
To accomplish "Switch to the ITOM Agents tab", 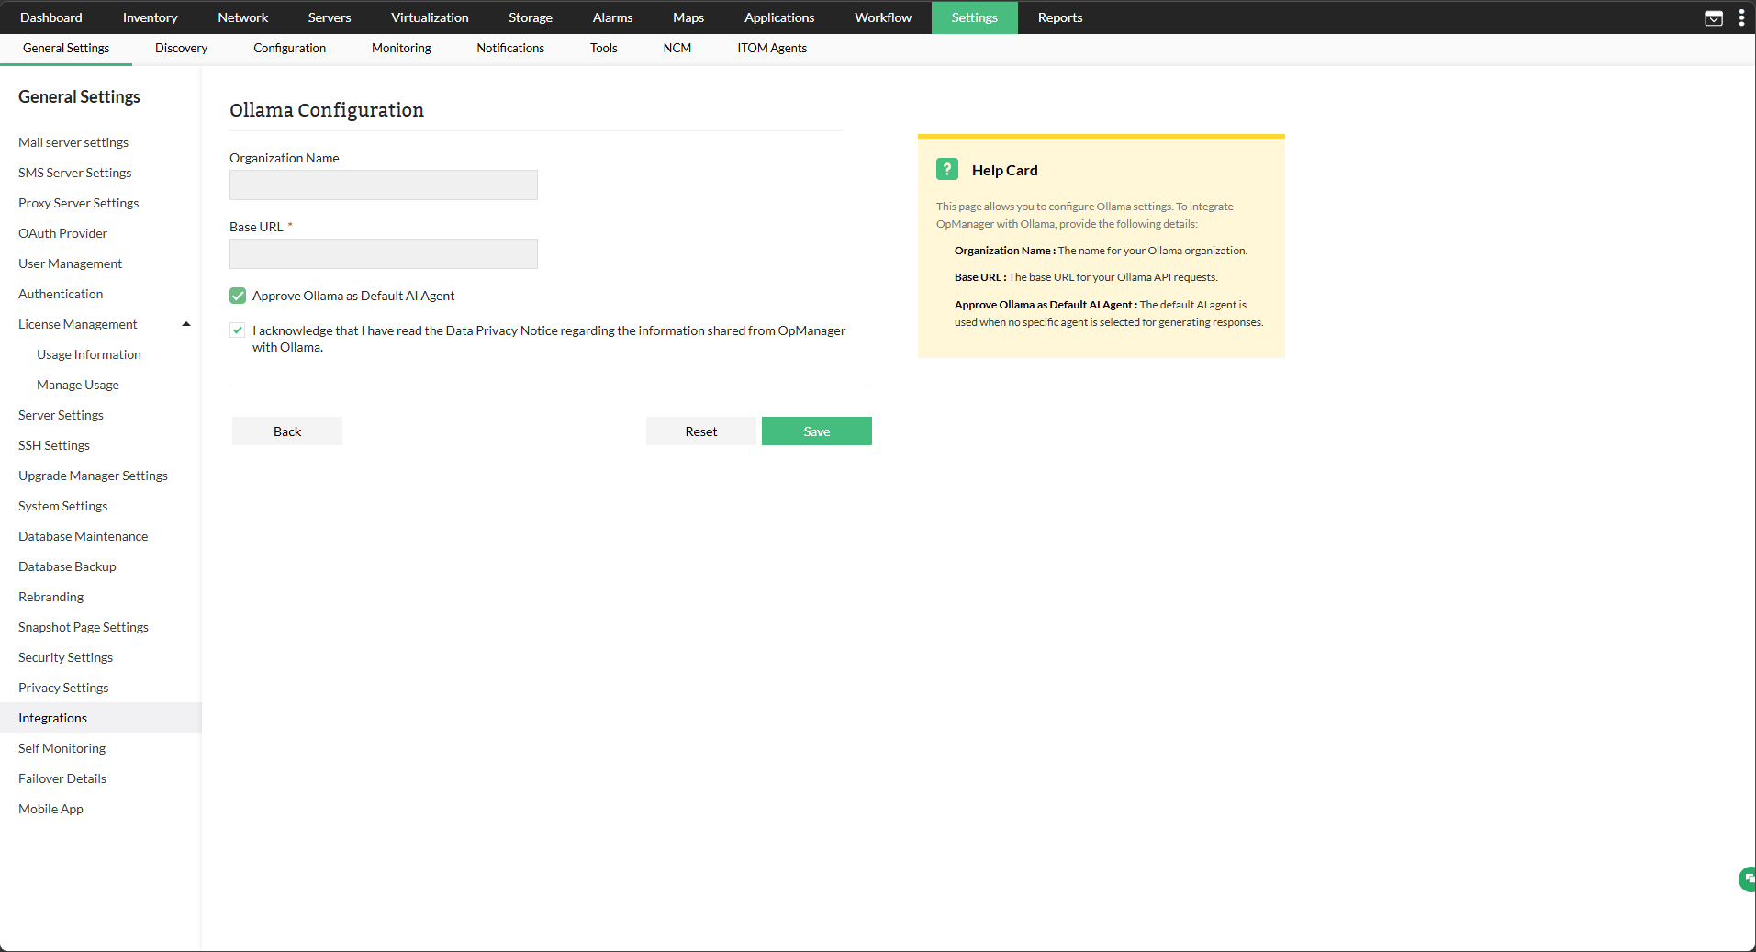I will (x=772, y=48).
